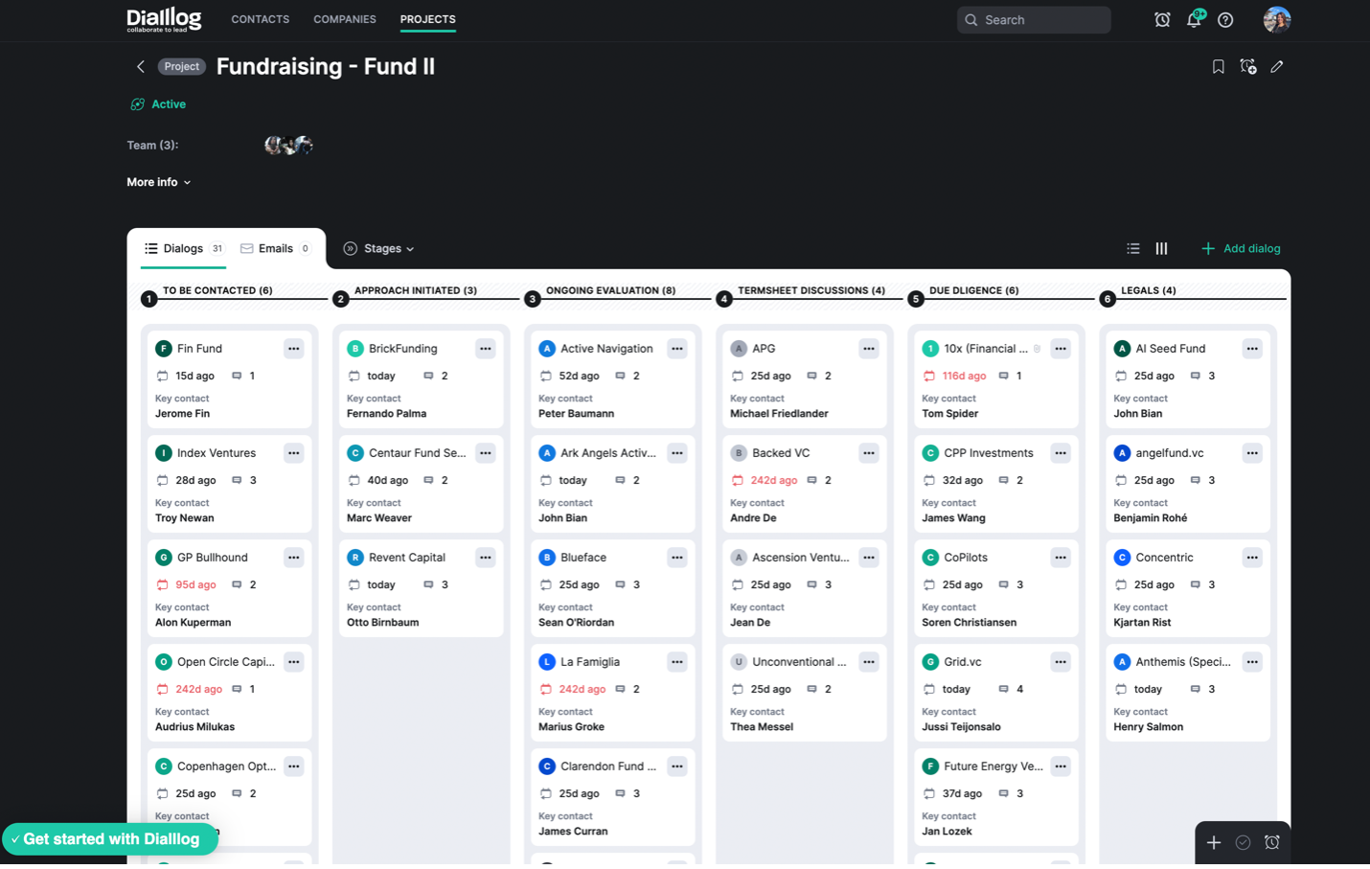Switch to the Dialogs tab
Screen dimensions: 1370x869
click(x=183, y=248)
